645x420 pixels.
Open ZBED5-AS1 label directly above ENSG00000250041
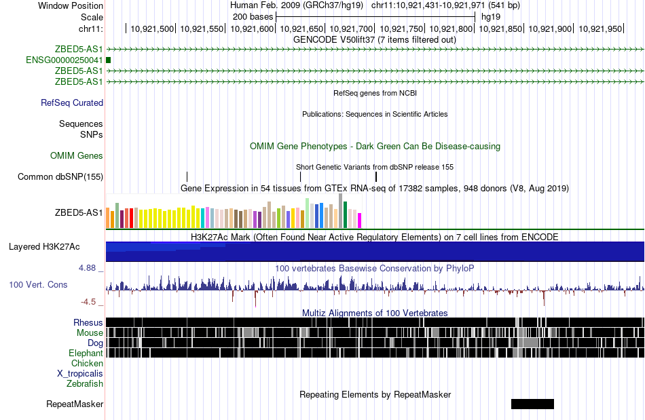[79, 50]
